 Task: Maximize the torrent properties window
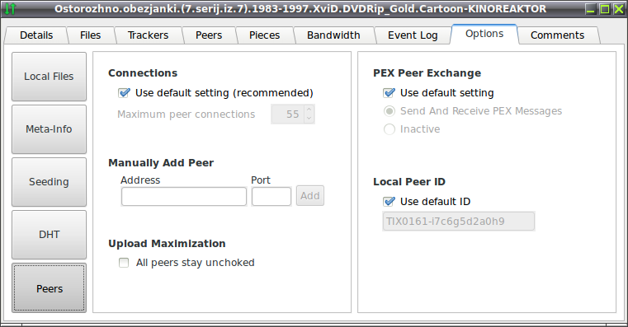coord(605,9)
